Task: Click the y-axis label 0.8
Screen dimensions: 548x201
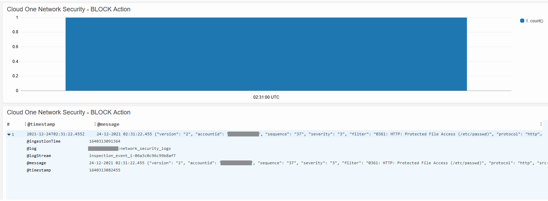Action: pyautogui.click(x=15, y=32)
